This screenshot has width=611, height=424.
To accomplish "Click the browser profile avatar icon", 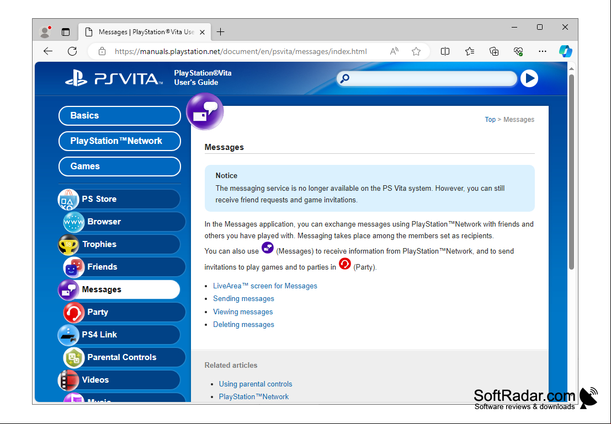I will tap(45, 31).
